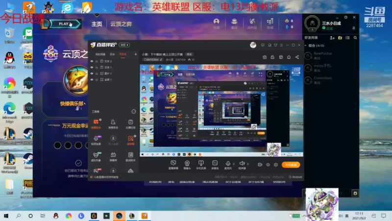Add a phone screen cast source

coord(201,165)
